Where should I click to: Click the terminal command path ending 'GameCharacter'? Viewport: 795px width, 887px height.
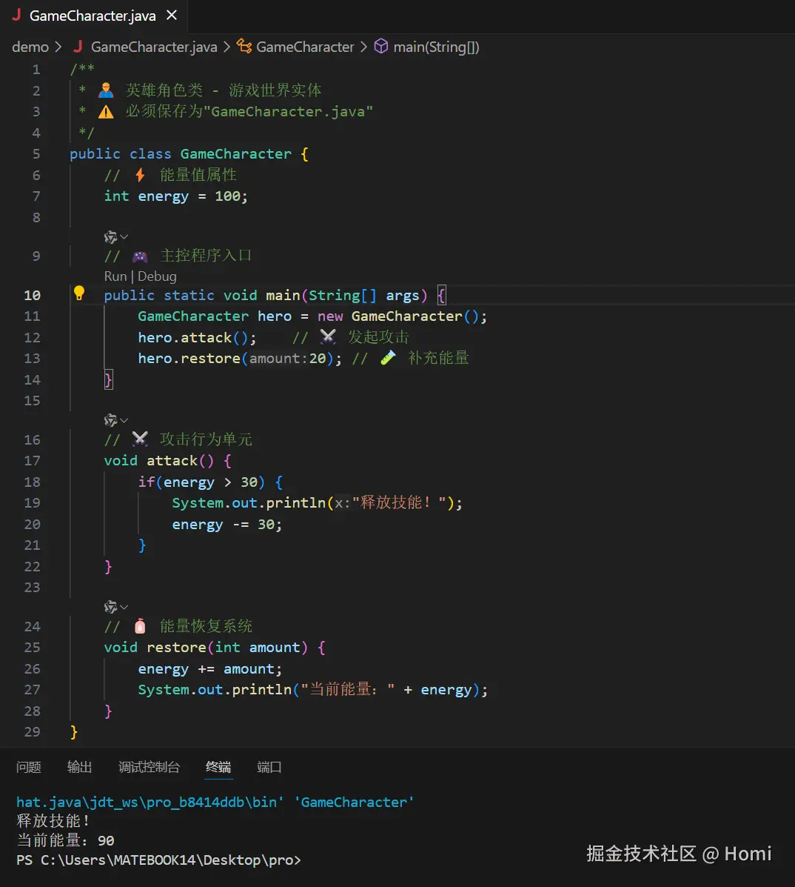coord(215,802)
